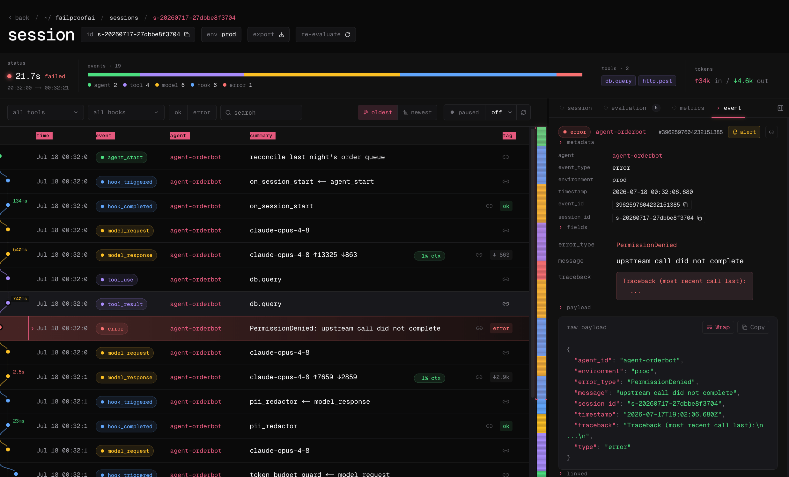Sort events by newest first
The width and height of the screenshot is (789, 477).
(x=417, y=112)
